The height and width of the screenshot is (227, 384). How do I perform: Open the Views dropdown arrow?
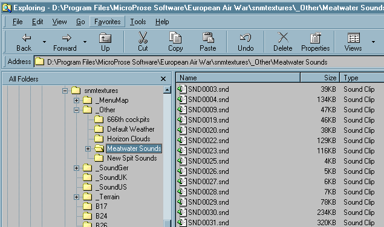point(373,42)
